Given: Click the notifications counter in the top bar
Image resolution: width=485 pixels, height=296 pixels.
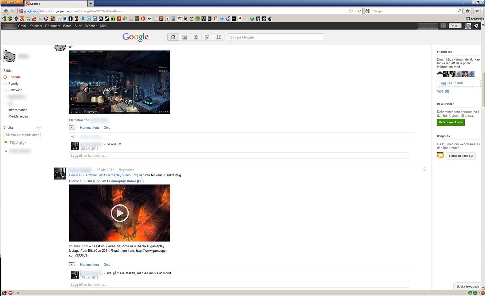Looking at the screenshot, I should (442, 26).
